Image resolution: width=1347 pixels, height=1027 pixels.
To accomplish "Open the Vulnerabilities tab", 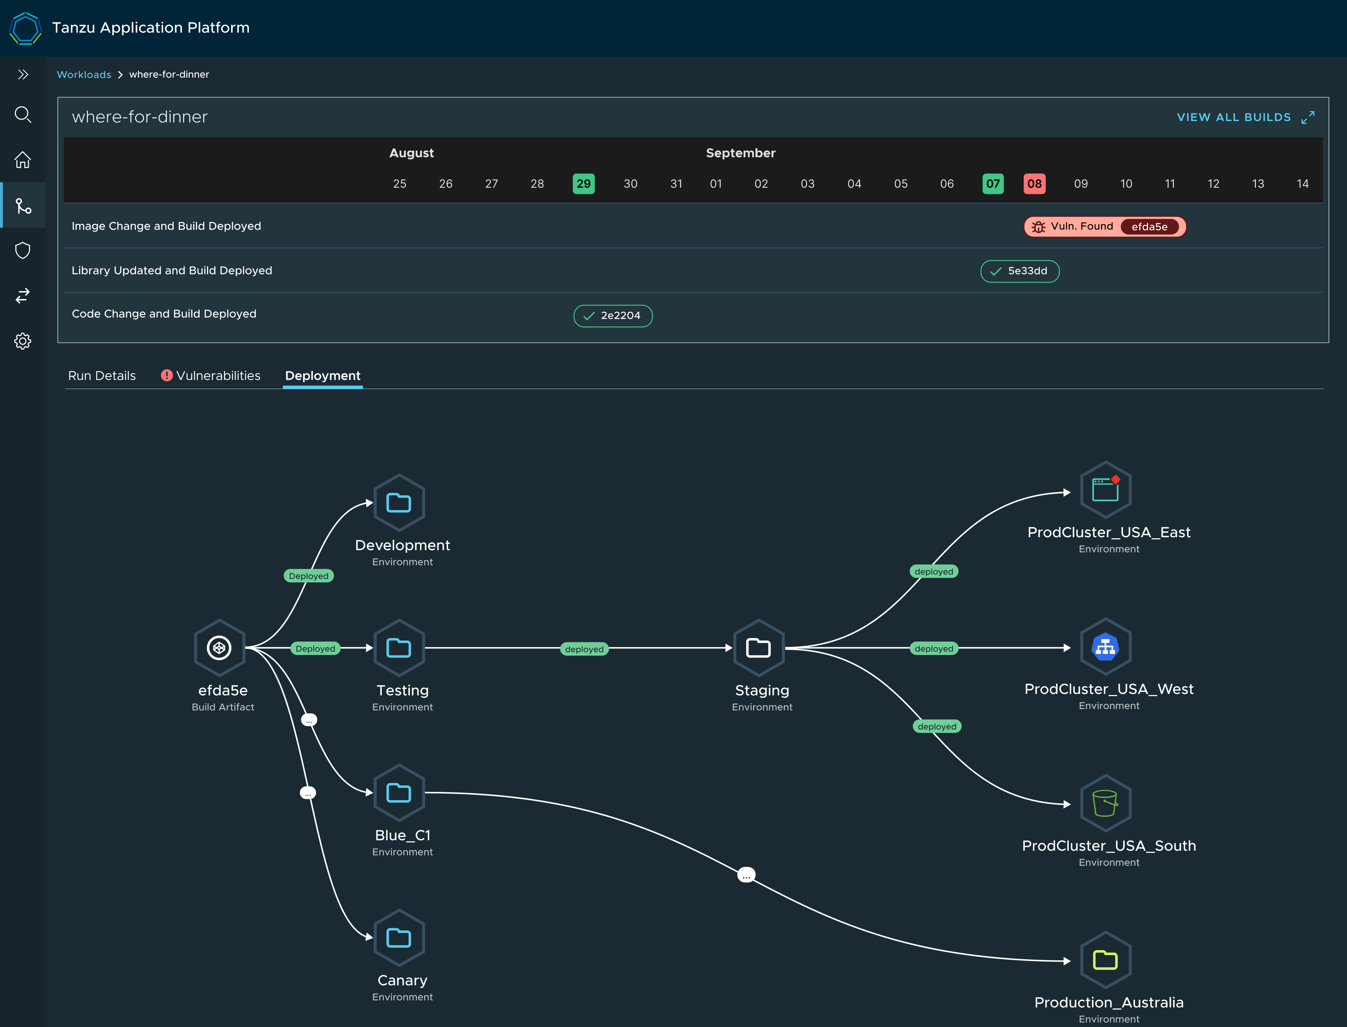I will click(x=211, y=375).
